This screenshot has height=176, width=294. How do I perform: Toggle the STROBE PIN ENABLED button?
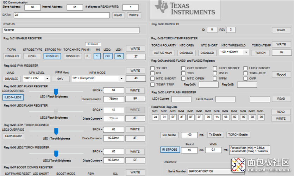[52, 56]
